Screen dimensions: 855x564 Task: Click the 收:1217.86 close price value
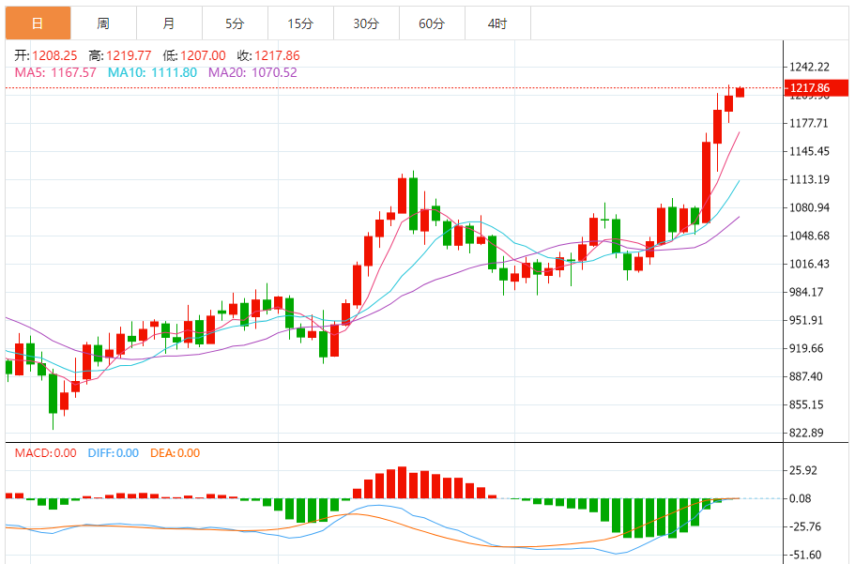click(x=268, y=55)
